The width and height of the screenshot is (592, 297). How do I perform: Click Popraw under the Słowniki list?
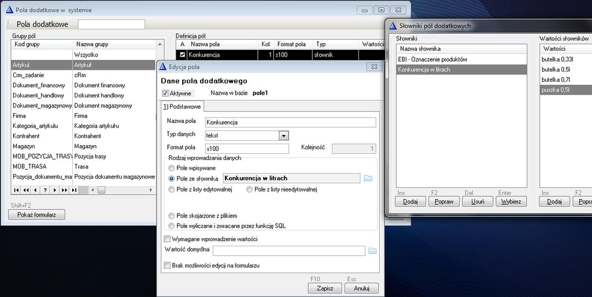444,201
